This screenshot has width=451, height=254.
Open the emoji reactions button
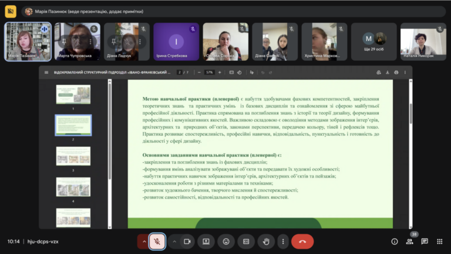coord(226,242)
